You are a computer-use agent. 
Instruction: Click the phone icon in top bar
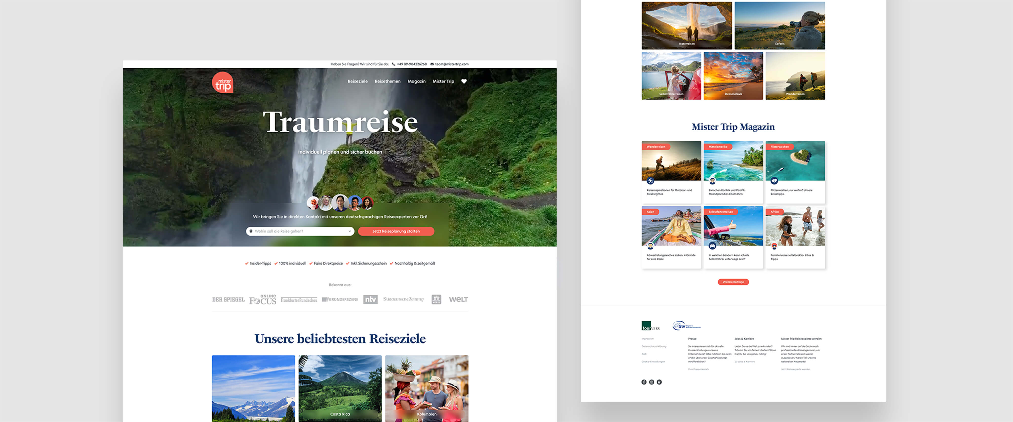tap(393, 64)
